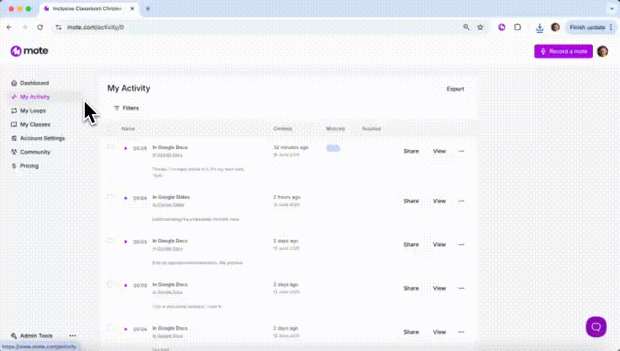This screenshot has height=351, width=620.
Task: Click the blue Noticed badge in first row
Action: 333,148
